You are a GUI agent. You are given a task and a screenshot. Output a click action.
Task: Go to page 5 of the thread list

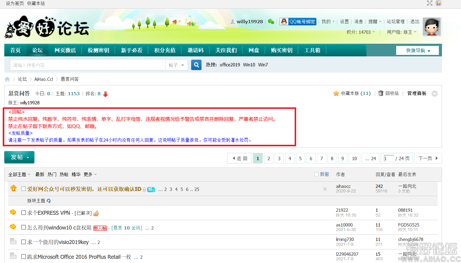(300, 158)
